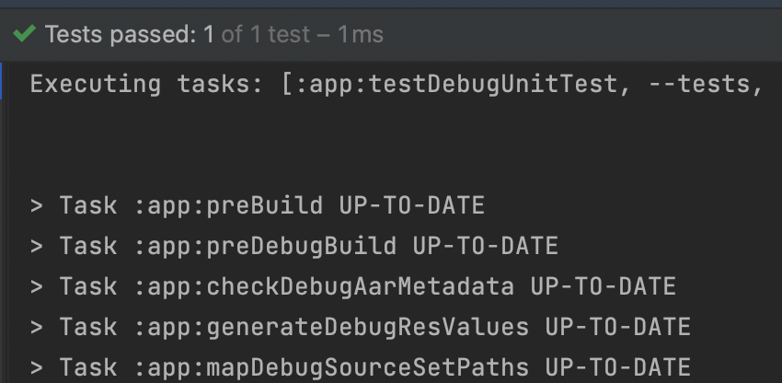Click the arrow before the generateDebugResValues line
The height and width of the screenshot is (383, 782).
(37, 327)
